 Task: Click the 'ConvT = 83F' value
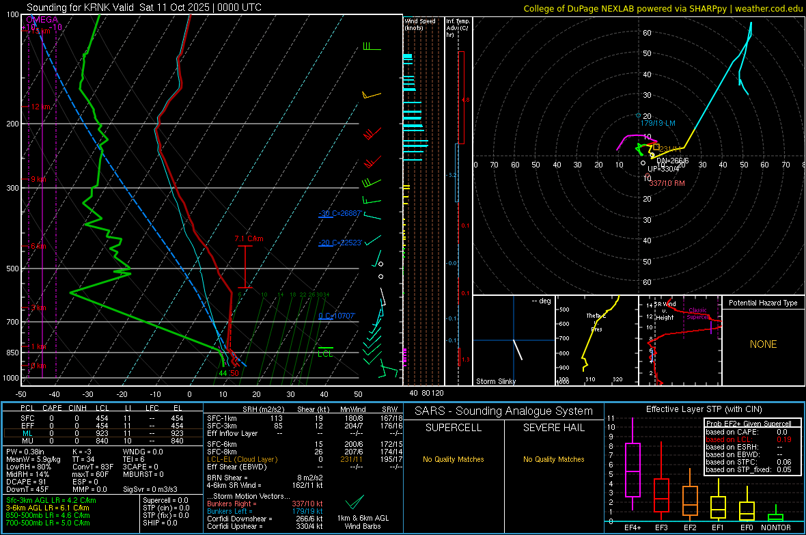pos(93,467)
